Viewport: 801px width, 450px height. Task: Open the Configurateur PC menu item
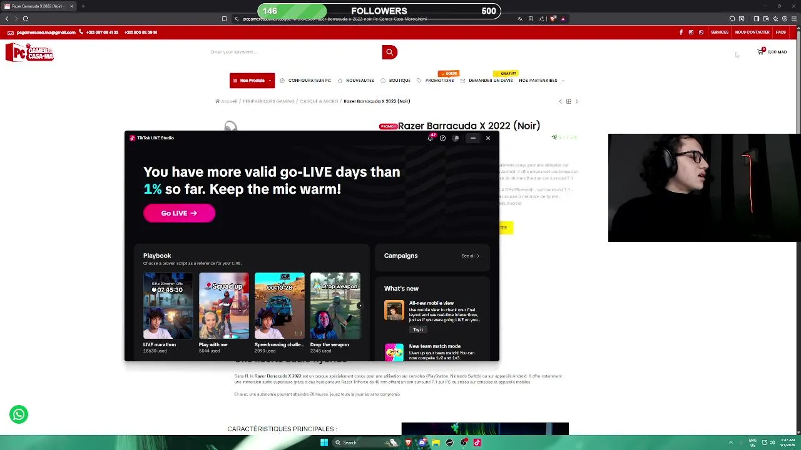click(305, 81)
